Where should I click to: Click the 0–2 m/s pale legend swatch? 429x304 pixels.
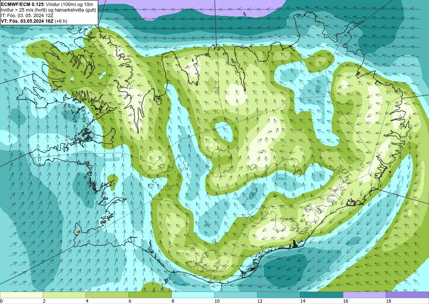[x=21, y=295]
